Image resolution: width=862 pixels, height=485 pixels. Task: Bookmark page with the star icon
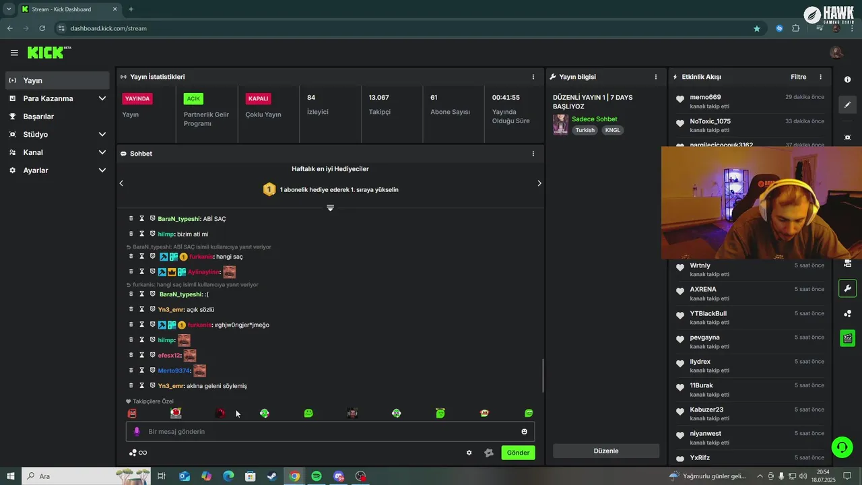coord(757,28)
